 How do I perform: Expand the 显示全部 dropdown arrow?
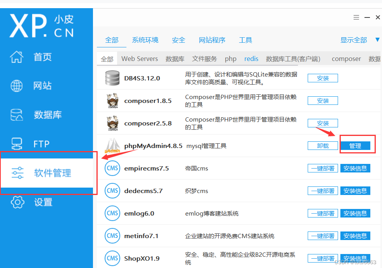(377, 40)
